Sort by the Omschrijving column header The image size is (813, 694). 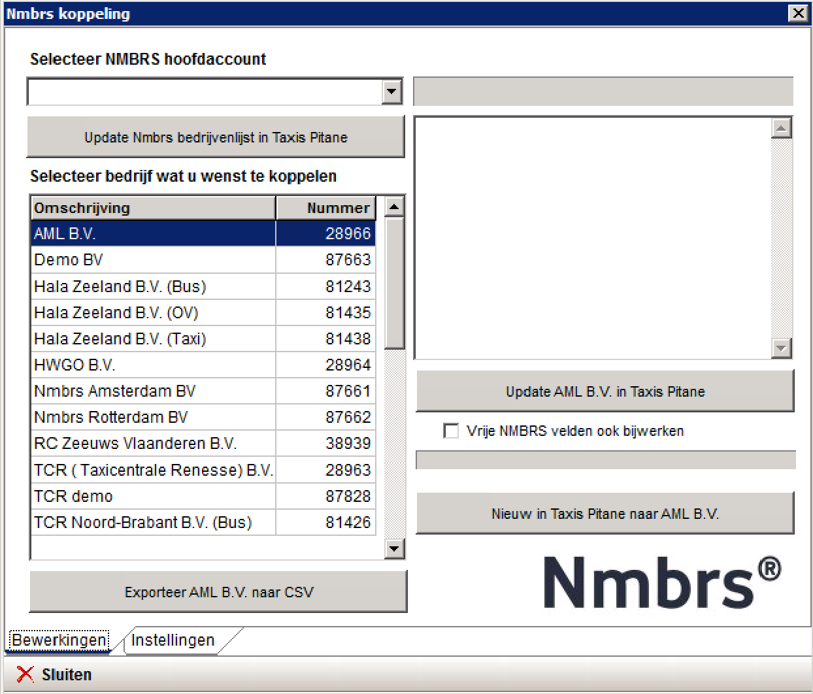coord(153,208)
